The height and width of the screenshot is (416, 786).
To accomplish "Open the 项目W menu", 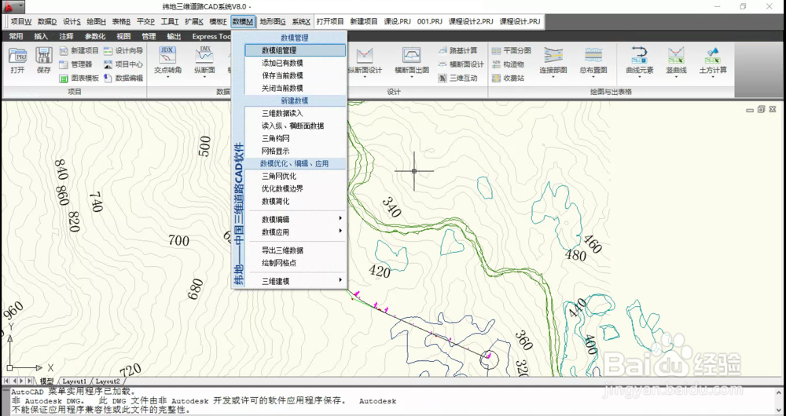I will (21, 21).
